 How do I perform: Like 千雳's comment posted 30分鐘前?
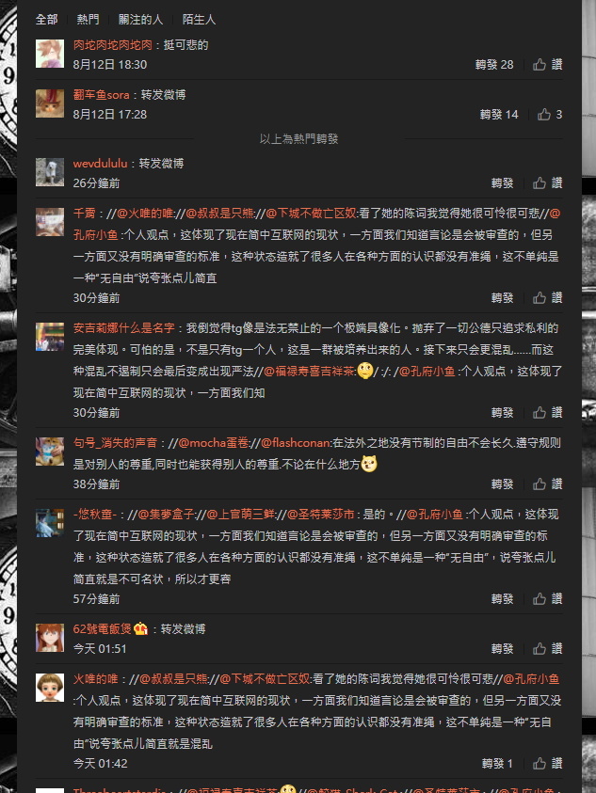(x=547, y=297)
